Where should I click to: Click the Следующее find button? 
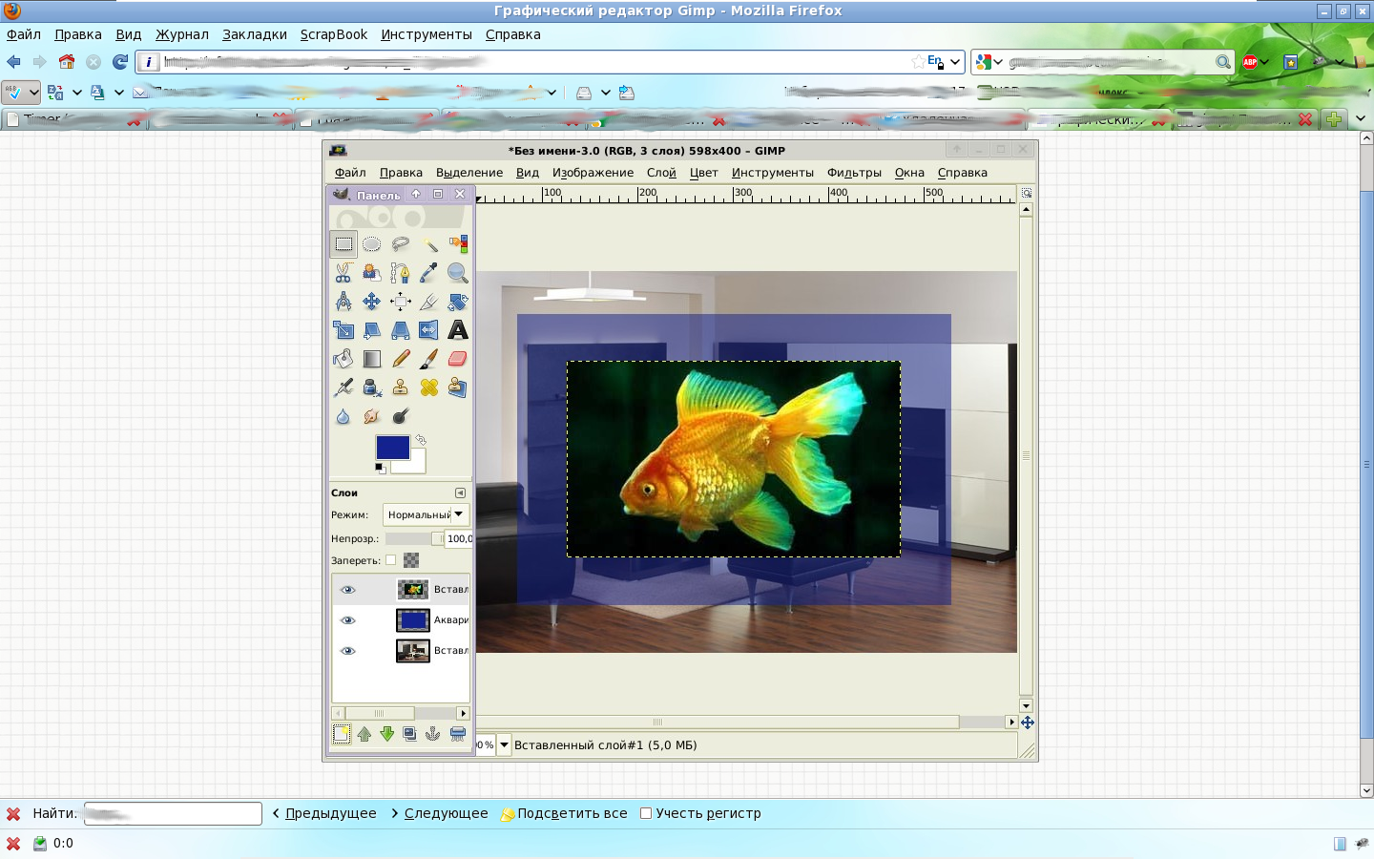coord(440,813)
